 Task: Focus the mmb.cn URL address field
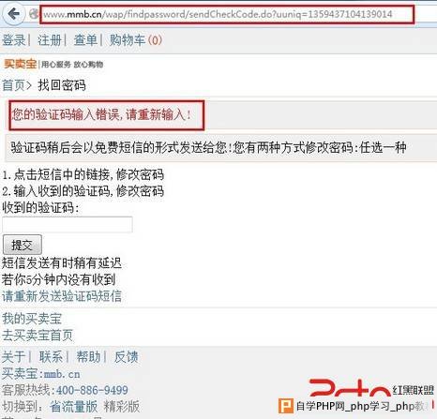click(x=227, y=14)
